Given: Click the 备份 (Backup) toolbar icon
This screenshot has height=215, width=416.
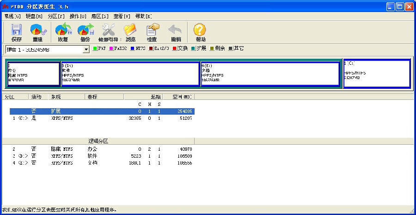Looking at the screenshot, I should coord(86,33).
